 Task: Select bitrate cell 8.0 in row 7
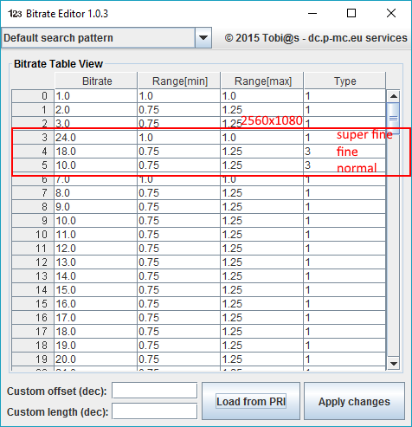click(96, 193)
